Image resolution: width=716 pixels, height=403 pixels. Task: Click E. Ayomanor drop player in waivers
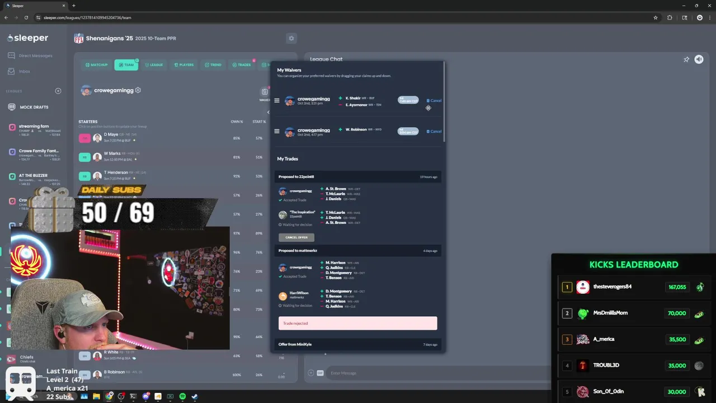(356, 105)
